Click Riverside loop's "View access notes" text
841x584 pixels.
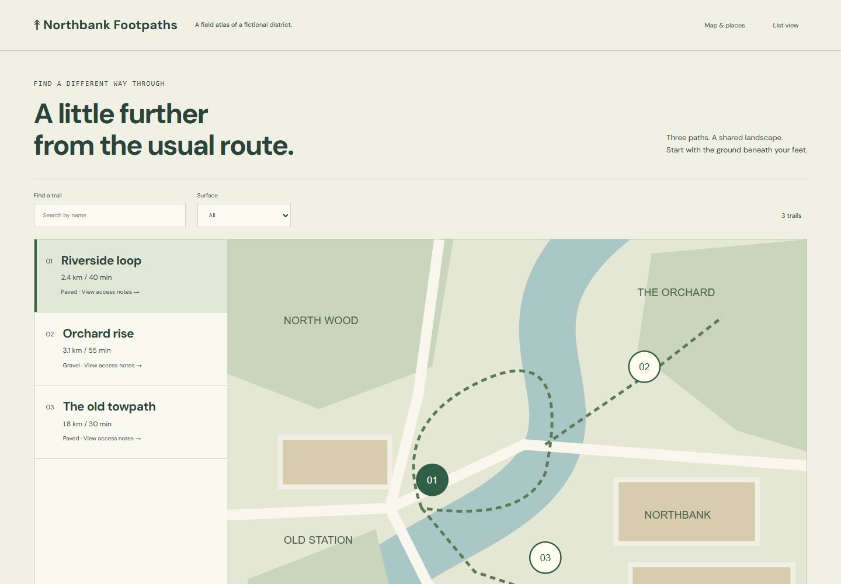(110, 292)
